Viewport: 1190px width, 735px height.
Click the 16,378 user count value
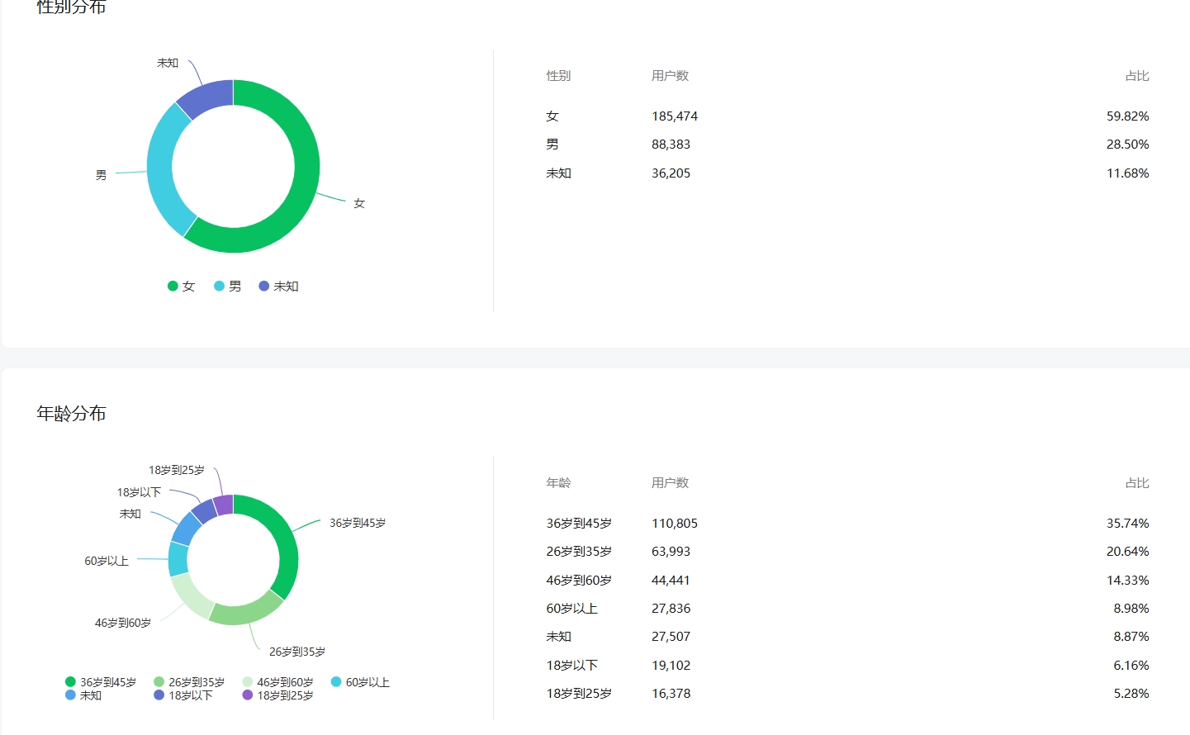click(x=671, y=694)
